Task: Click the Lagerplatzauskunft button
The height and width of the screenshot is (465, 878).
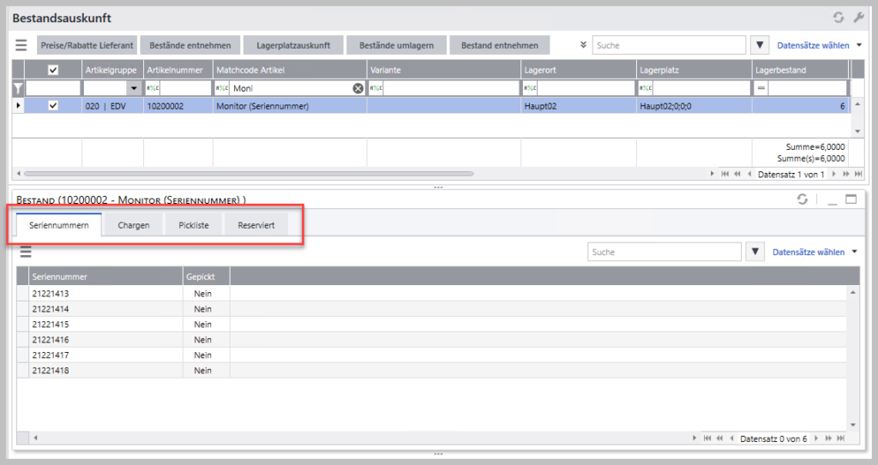Action: click(293, 45)
